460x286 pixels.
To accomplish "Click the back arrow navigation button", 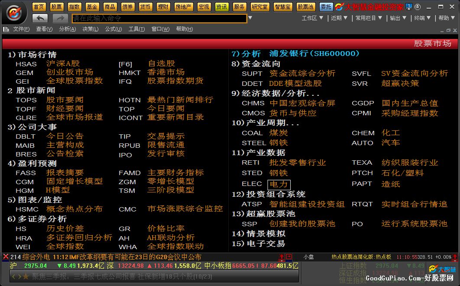I will (40, 18).
